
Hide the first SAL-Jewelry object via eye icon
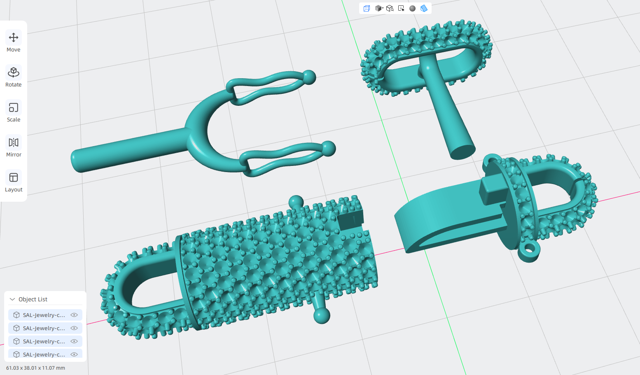click(x=74, y=315)
